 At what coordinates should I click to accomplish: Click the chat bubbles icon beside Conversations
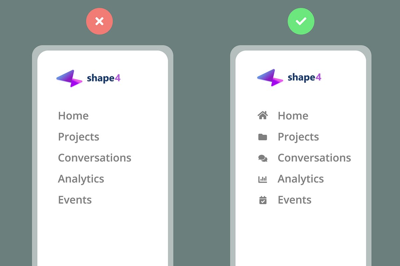coord(263,158)
